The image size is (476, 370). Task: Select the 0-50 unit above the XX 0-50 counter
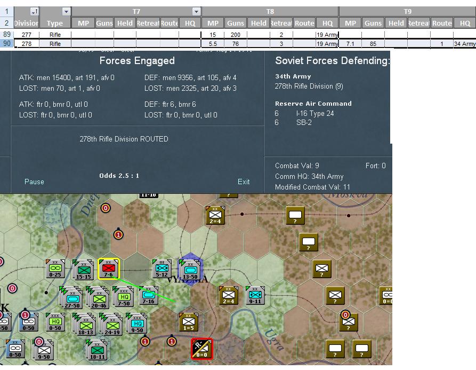click(29, 322)
